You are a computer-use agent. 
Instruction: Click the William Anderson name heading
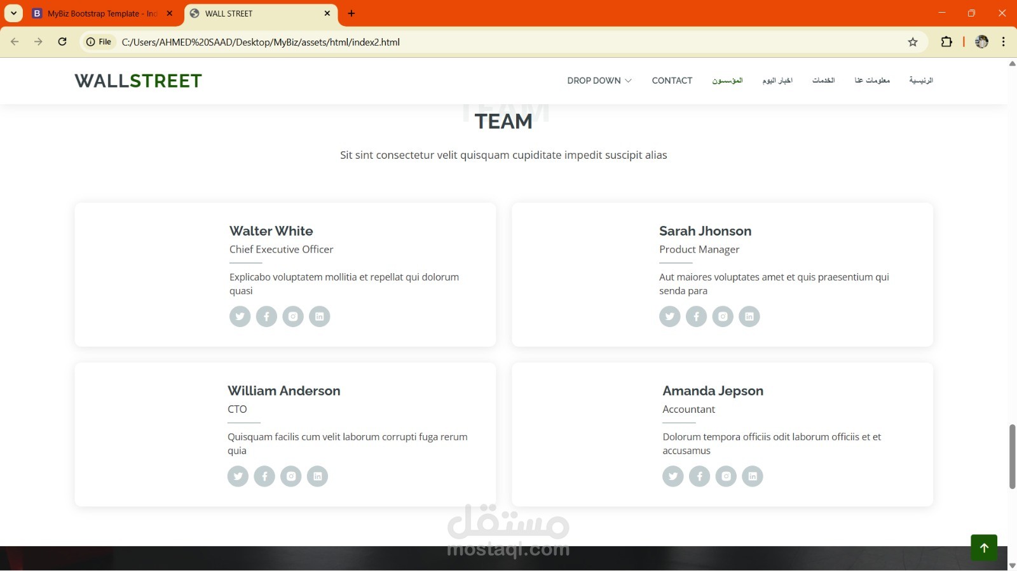284,391
